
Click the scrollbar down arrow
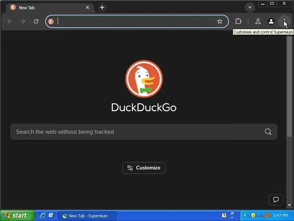click(290, 205)
